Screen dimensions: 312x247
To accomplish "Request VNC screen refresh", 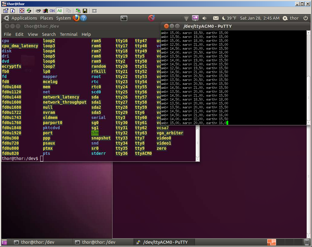I will (x=29, y=11).
